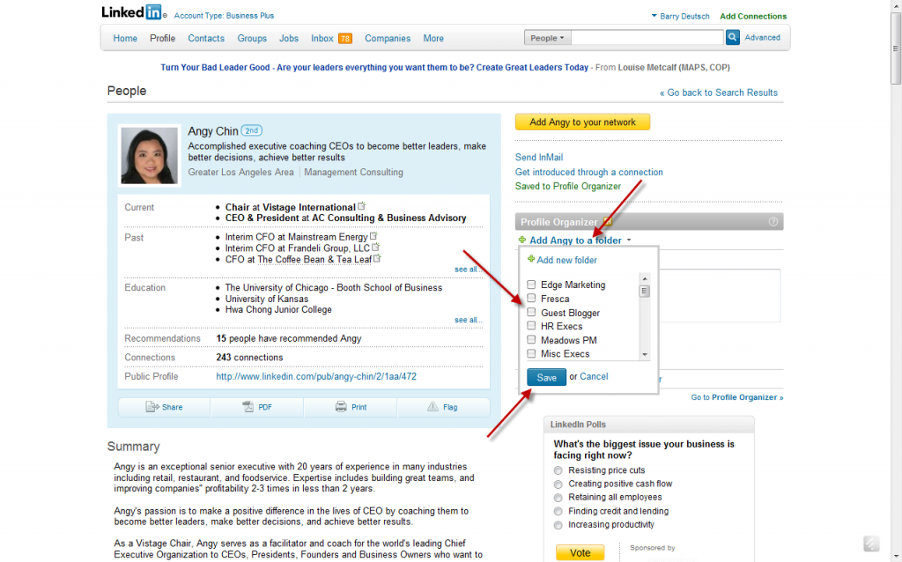Click the LinkedIn logo
Screen dimensions: 902x562
[x=132, y=13]
